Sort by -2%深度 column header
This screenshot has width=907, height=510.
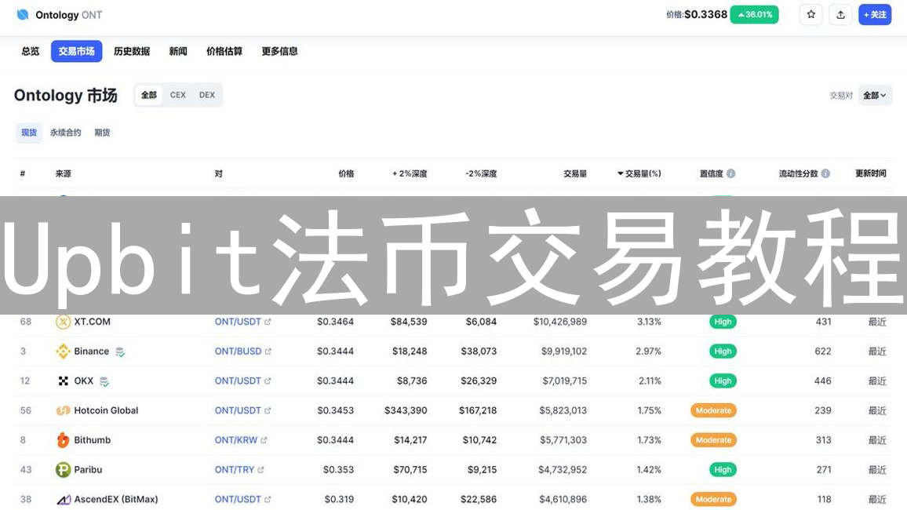point(481,173)
